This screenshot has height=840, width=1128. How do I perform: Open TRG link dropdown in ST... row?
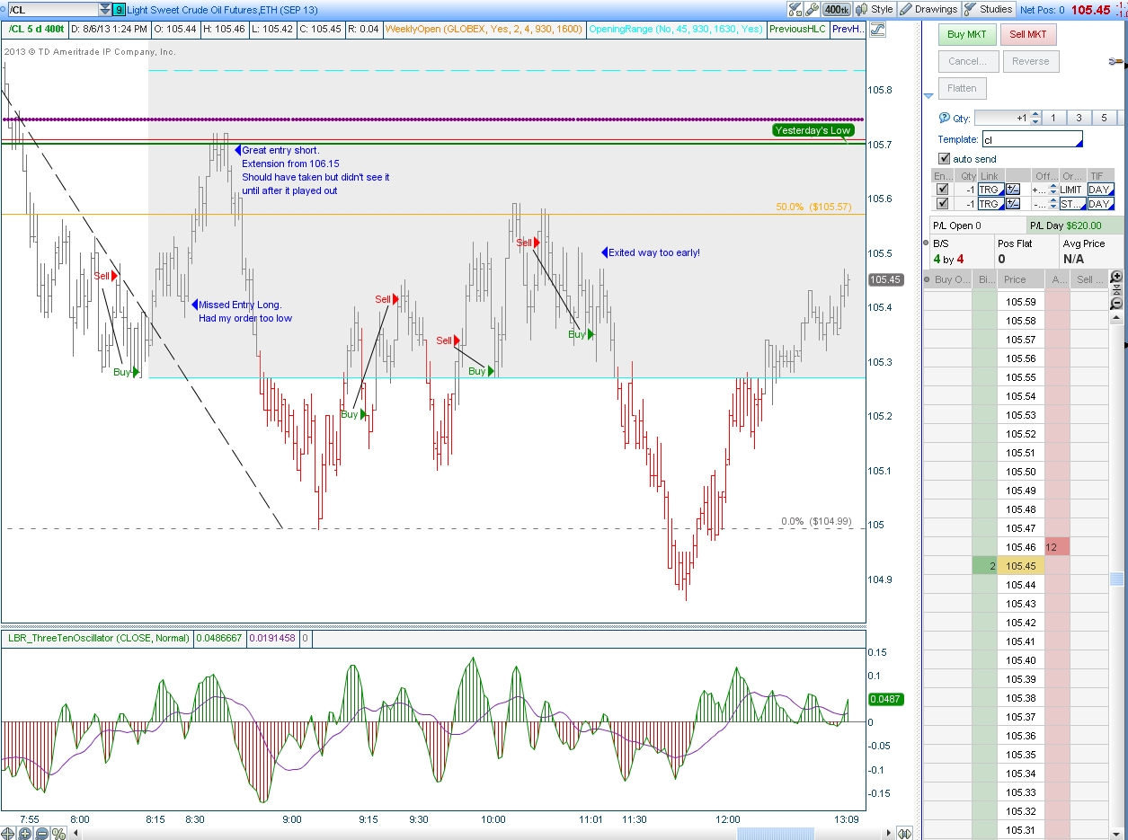pyautogui.click(x=990, y=204)
